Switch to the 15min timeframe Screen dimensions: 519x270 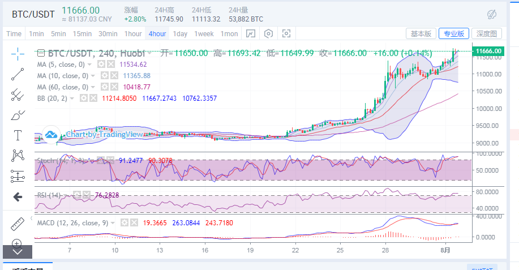(x=82, y=34)
